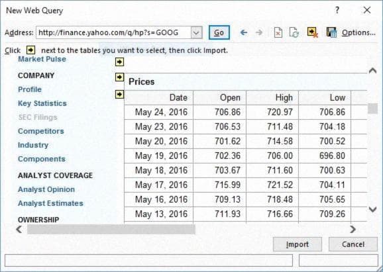Click the Help question mark icon

click(337, 10)
